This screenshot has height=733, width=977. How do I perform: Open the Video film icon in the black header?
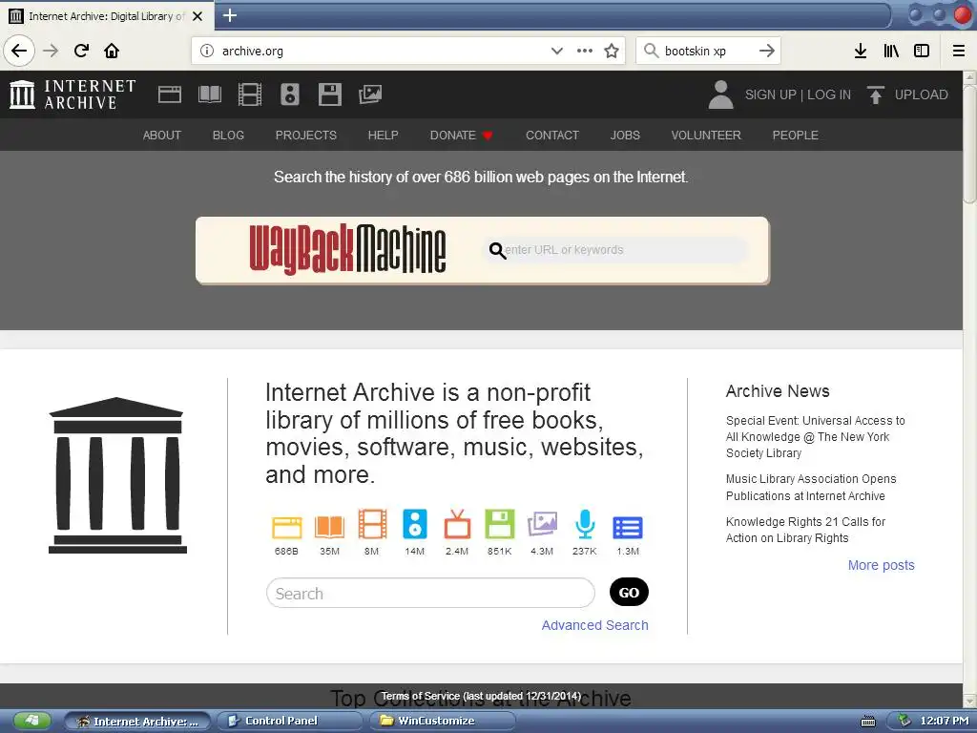point(250,94)
